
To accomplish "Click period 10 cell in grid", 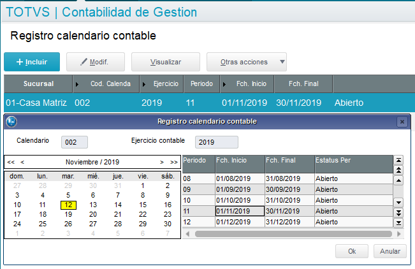I will 198,200.
